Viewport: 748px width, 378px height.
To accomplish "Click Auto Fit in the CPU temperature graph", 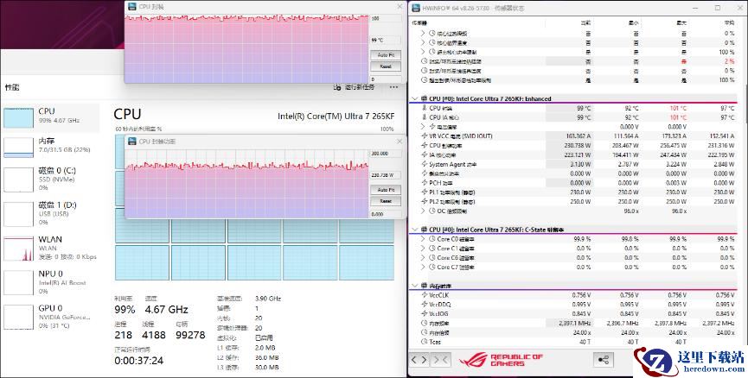I will click(385, 54).
